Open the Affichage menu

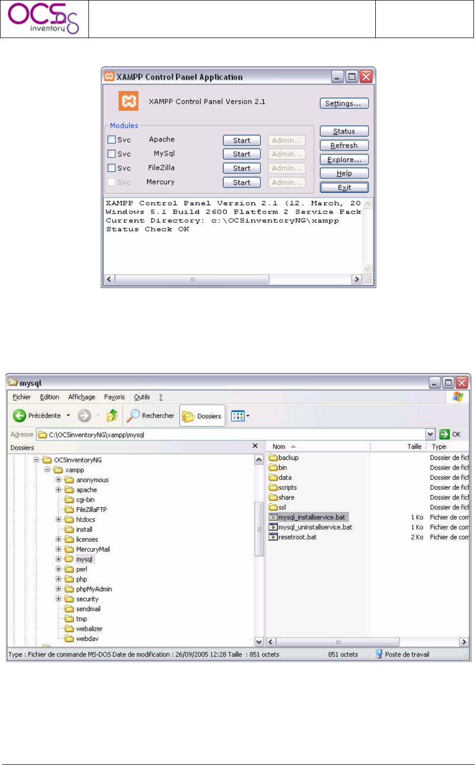pyautogui.click(x=82, y=397)
